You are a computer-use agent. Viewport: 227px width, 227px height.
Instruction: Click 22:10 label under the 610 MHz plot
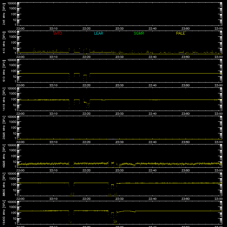tap(53, 85)
